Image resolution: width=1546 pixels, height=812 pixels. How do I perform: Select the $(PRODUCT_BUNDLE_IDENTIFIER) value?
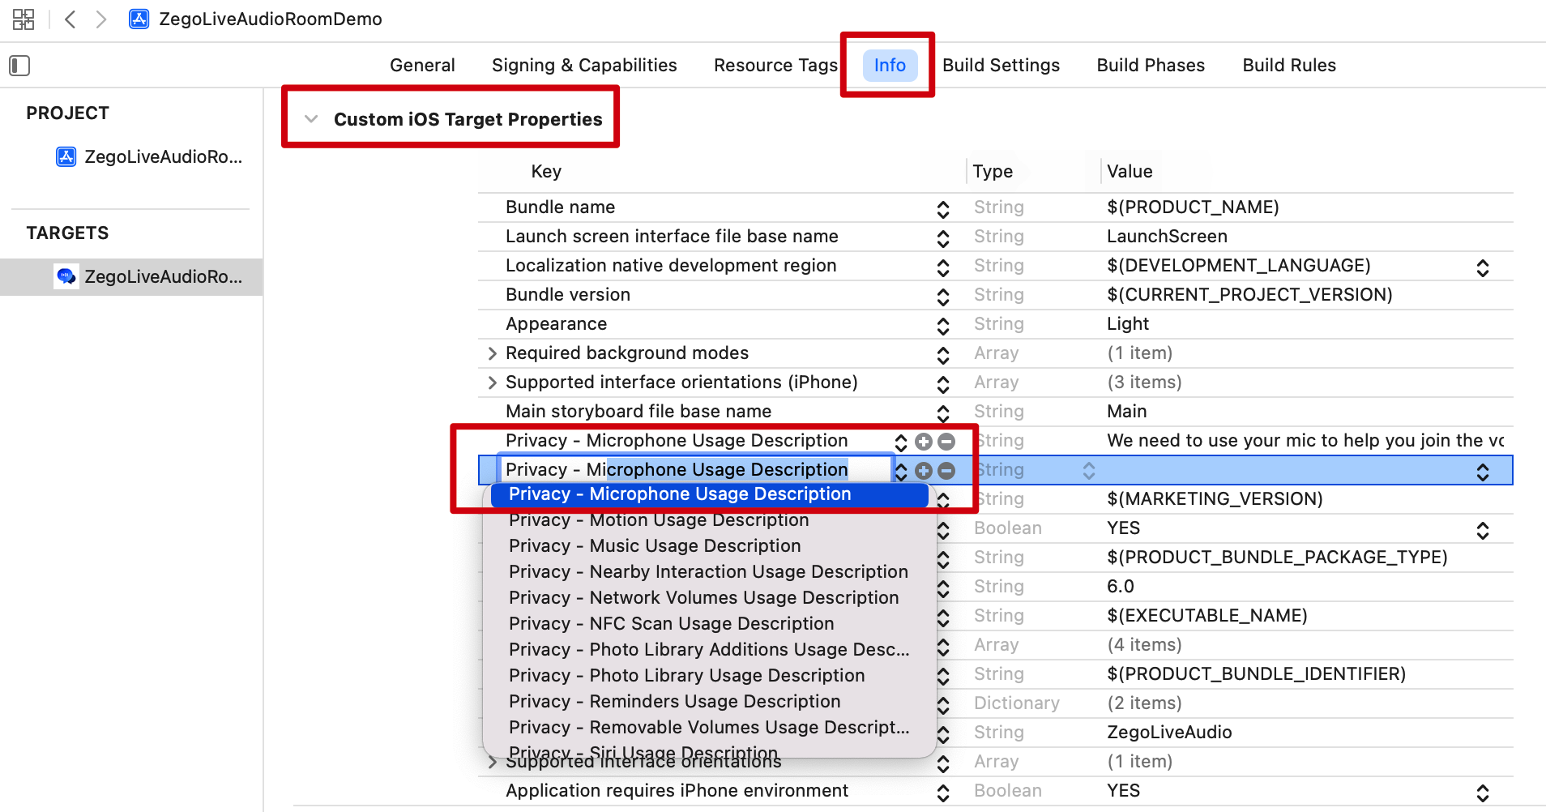pos(1256,674)
